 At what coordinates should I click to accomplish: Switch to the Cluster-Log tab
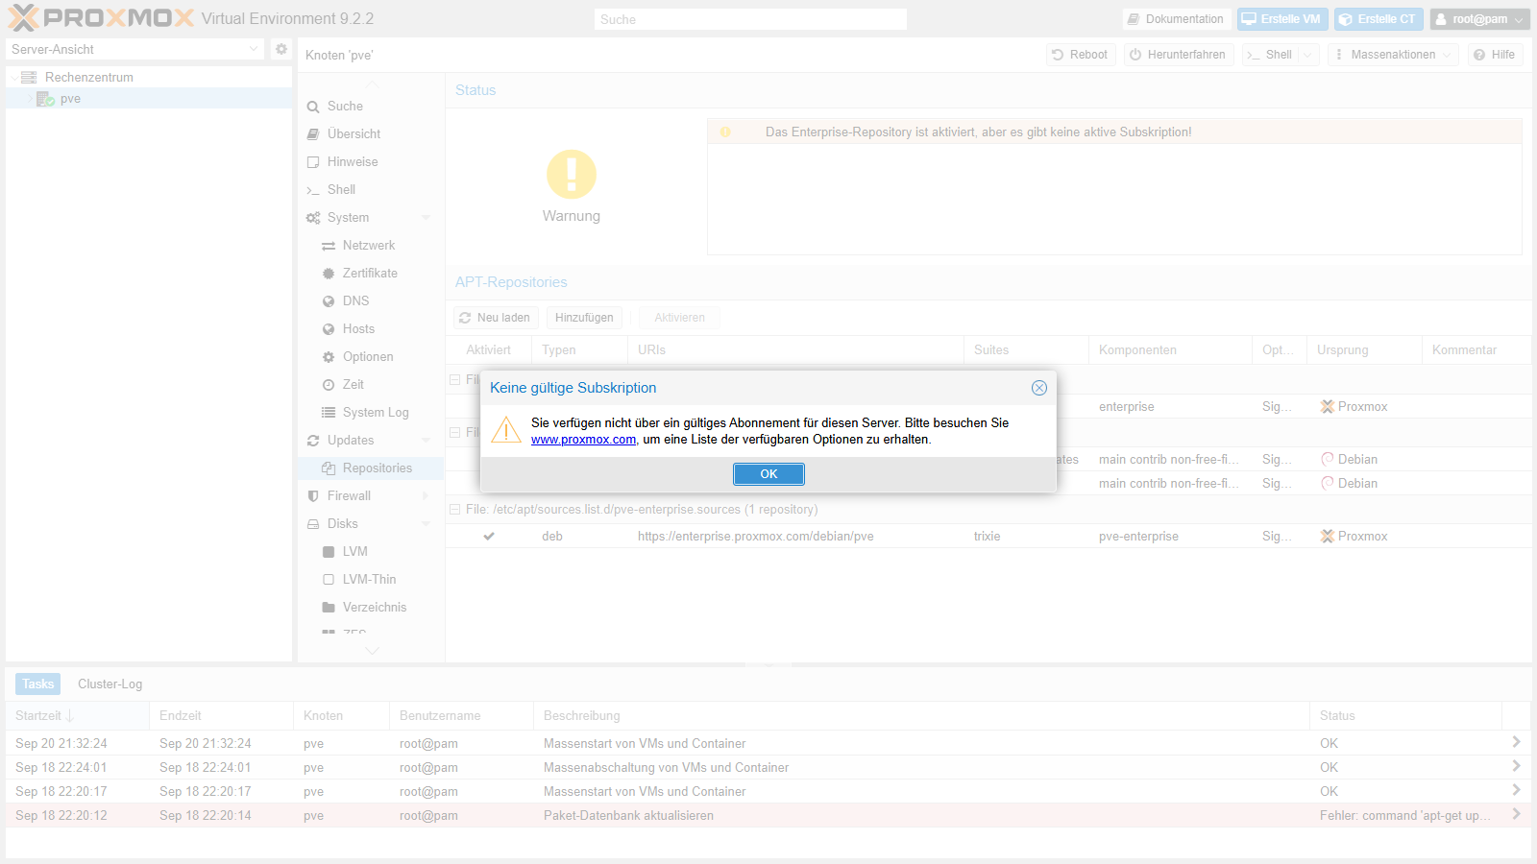pyautogui.click(x=110, y=684)
